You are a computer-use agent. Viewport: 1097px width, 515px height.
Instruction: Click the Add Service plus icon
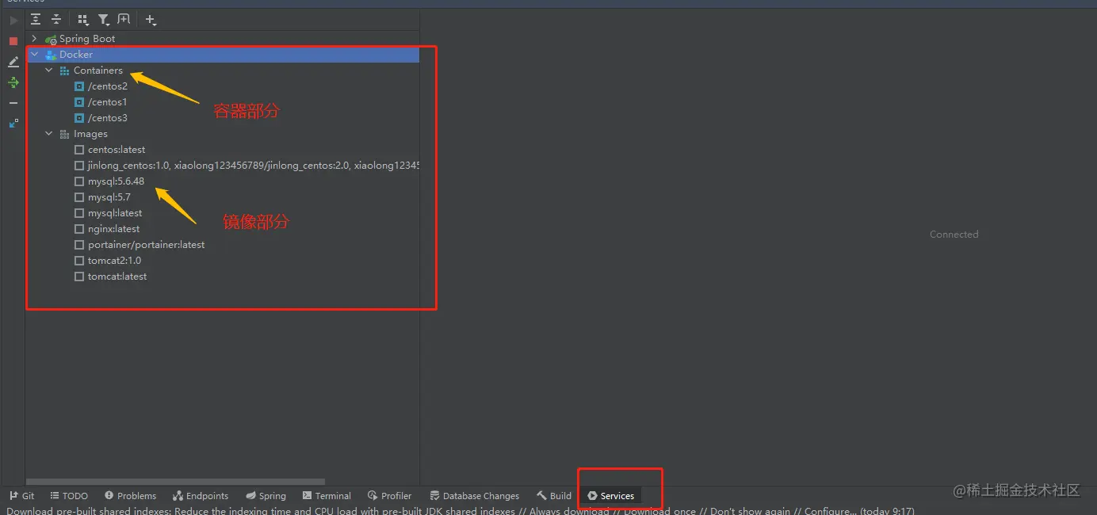[151, 20]
